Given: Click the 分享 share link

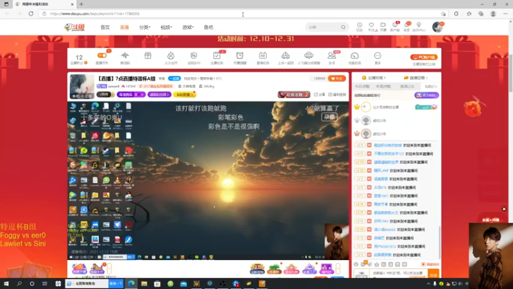Looking at the screenshot, I should click(319, 94).
